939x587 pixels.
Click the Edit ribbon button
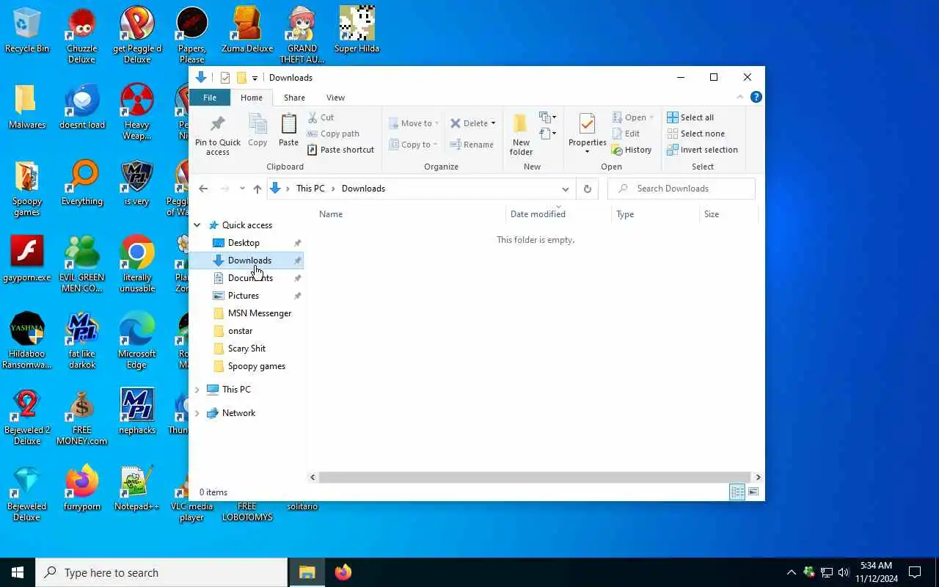tap(626, 134)
